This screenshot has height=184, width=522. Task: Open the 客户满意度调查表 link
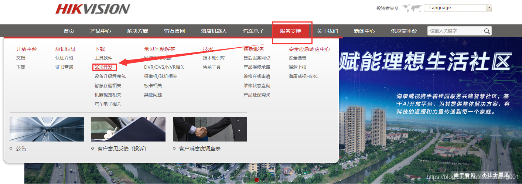pos(200,149)
